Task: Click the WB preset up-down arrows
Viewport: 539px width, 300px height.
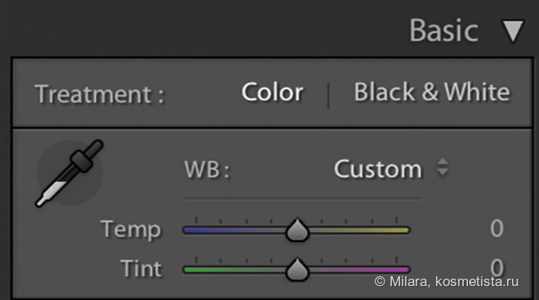Action: 443,168
